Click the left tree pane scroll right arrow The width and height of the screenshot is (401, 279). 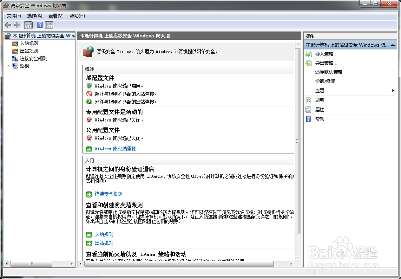click(x=72, y=264)
